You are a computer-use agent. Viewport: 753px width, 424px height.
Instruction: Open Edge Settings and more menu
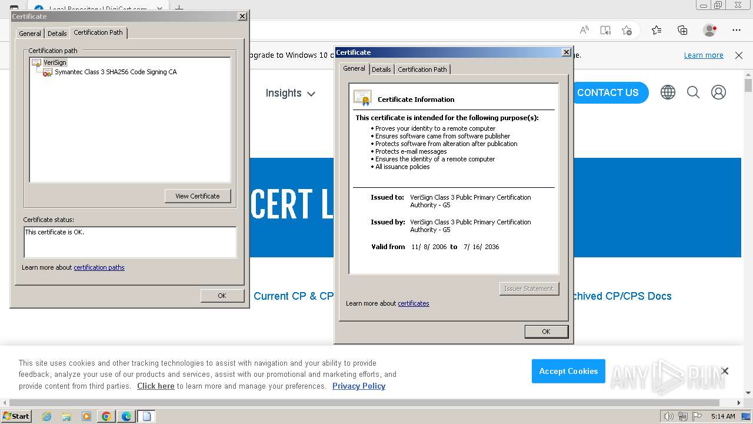737,30
